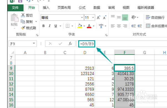Click cell containing 123124

click(x=85, y=73)
